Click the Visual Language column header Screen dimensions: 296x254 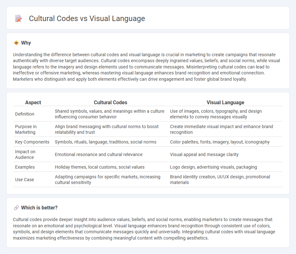coord(225,102)
